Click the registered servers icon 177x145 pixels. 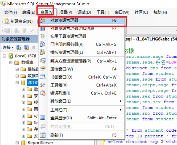pyautogui.click(x=43, y=44)
